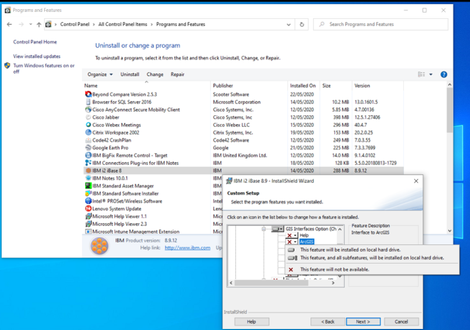Screen dimensions: 470x330
Task: Click the Lenovo System Update icon
Action: 88,208
